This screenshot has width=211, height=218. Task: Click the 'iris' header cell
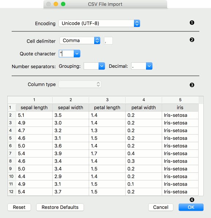180,108
